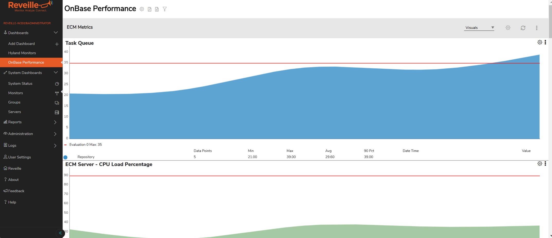
Task: Collapse the Dashboards section
Action: point(56,33)
